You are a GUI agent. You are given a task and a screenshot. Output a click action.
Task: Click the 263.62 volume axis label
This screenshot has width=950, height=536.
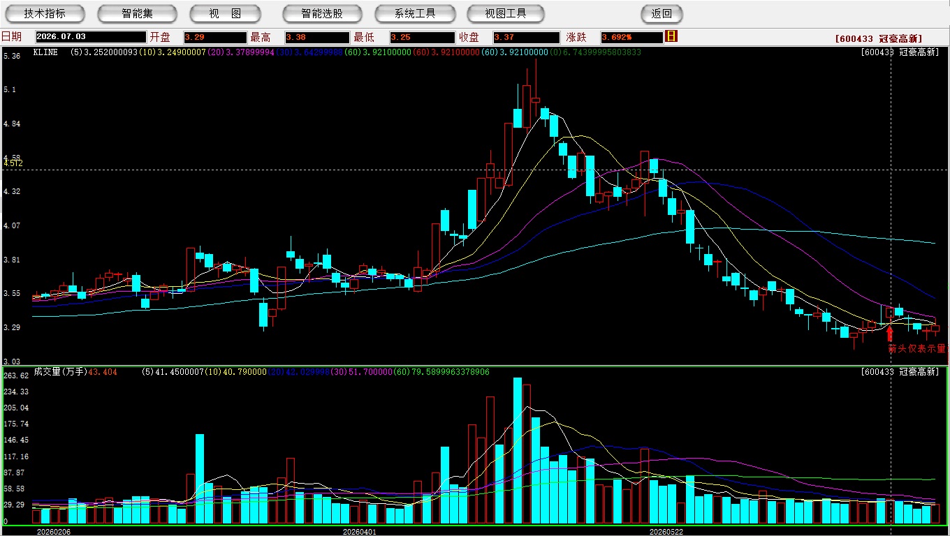point(15,375)
